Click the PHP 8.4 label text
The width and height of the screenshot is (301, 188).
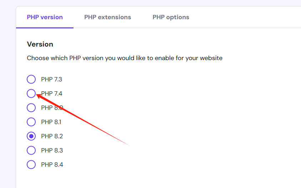pos(52,165)
